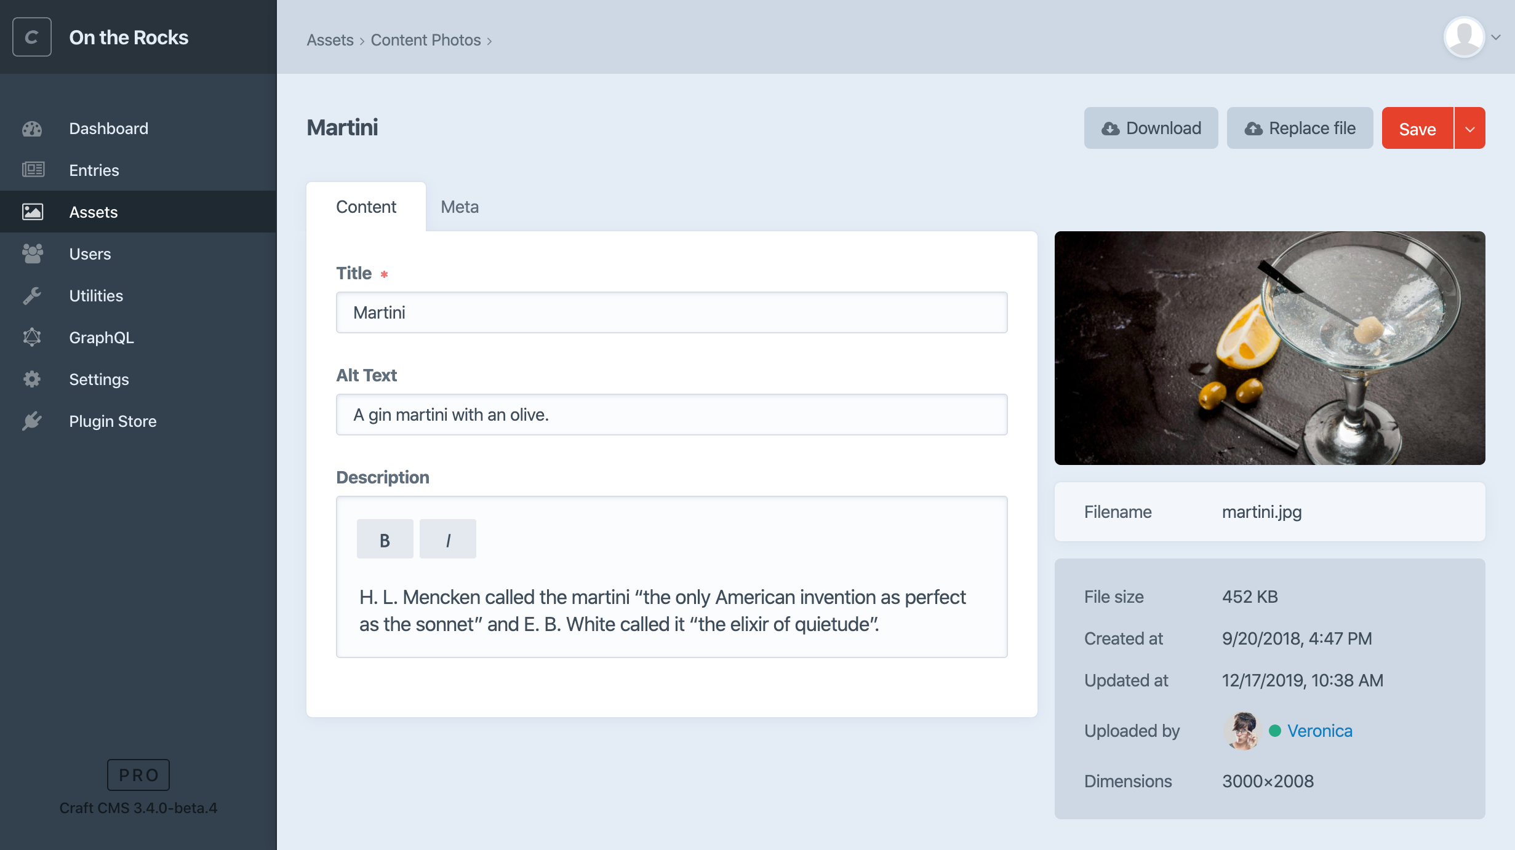Screen dimensions: 1515x850
Task: Download the martini asset file
Action: point(1151,129)
